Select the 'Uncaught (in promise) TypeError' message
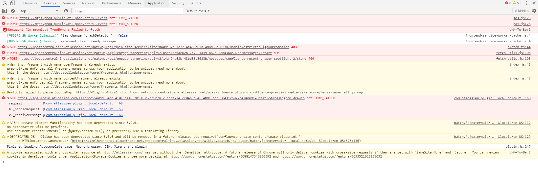Screen dimensions: 538x188 pyautogui.click(x=54, y=30)
